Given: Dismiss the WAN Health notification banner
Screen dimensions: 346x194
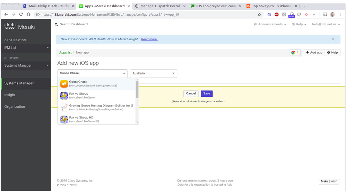Looking at the screenshot, I should point(333,39).
